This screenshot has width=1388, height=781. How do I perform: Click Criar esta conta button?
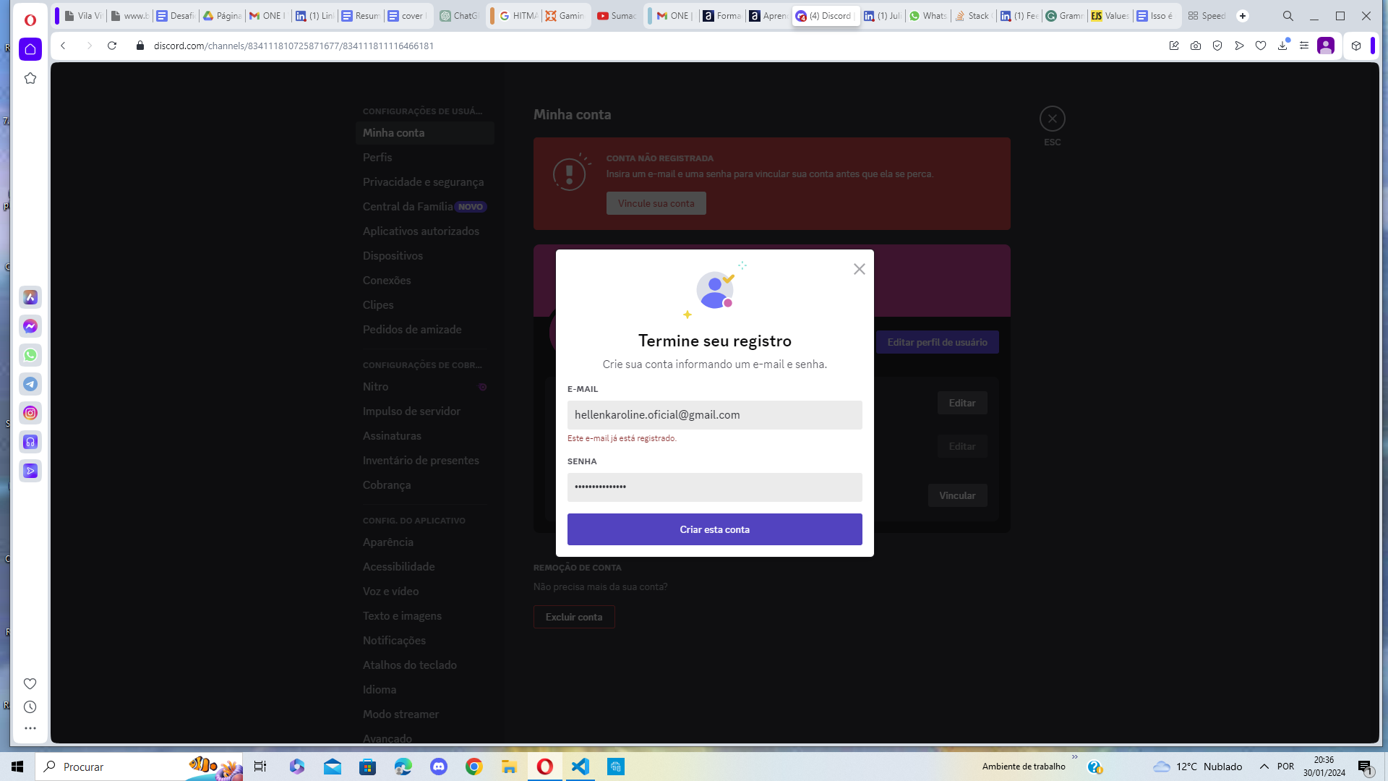(x=715, y=529)
